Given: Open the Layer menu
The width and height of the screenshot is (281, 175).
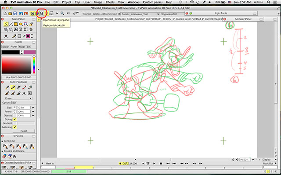Looking at the screenshot, I should pos(87,2).
